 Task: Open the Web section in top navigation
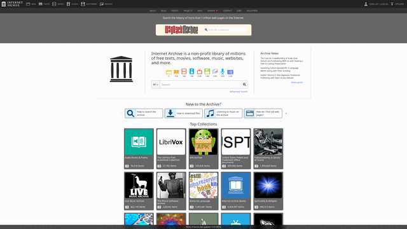click(x=31, y=4)
